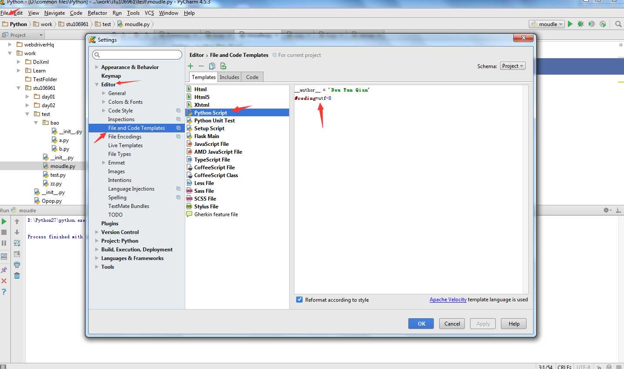
Task: Close the Run tab with red X
Action: point(4,281)
